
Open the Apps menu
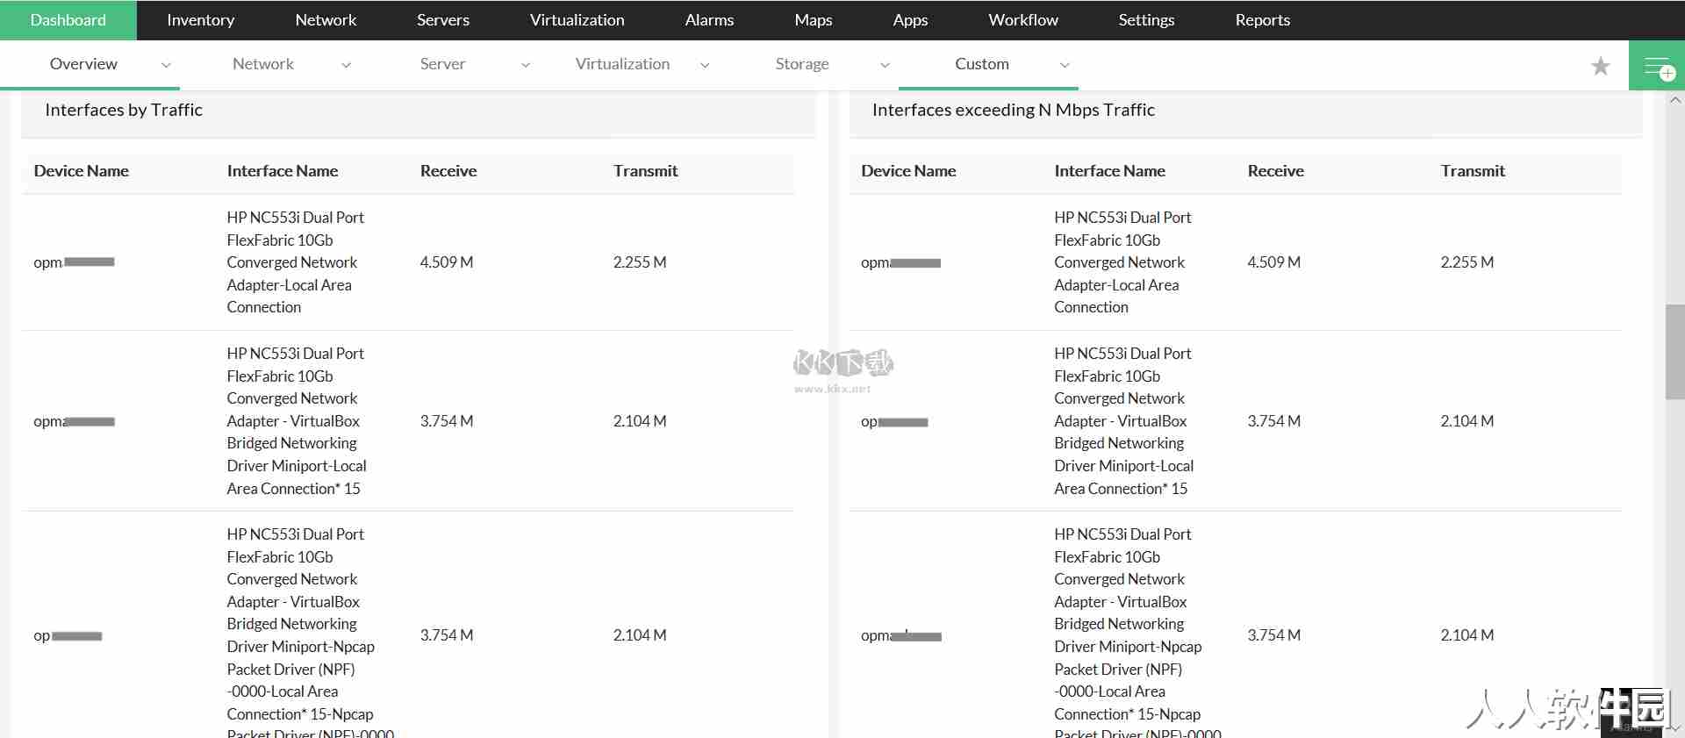point(910,20)
